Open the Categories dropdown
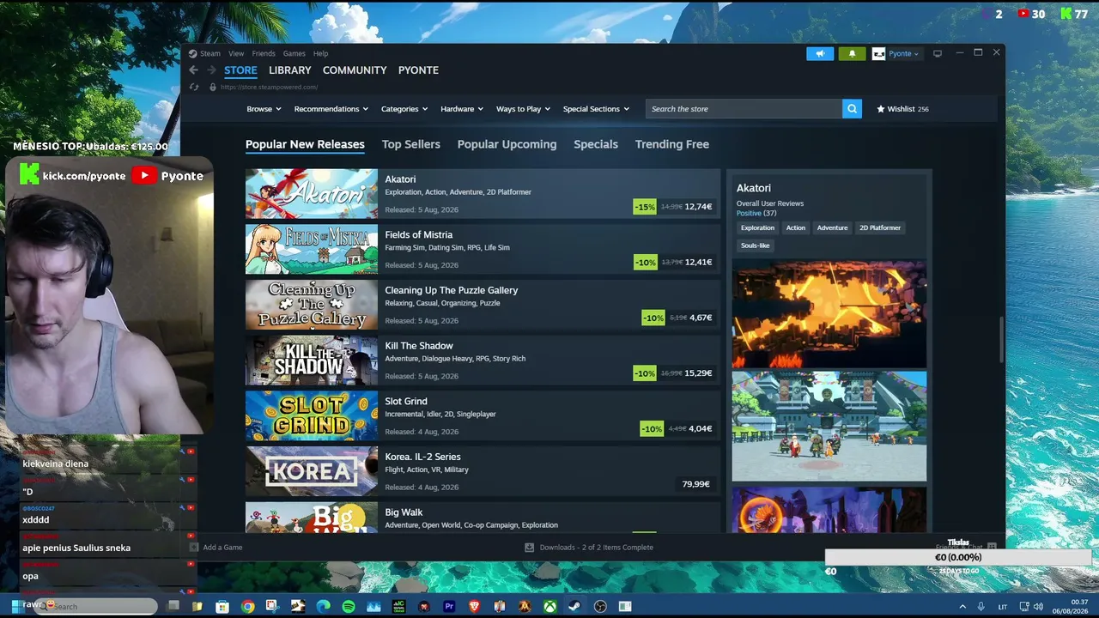The image size is (1099, 618). click(x=404, y=109)
